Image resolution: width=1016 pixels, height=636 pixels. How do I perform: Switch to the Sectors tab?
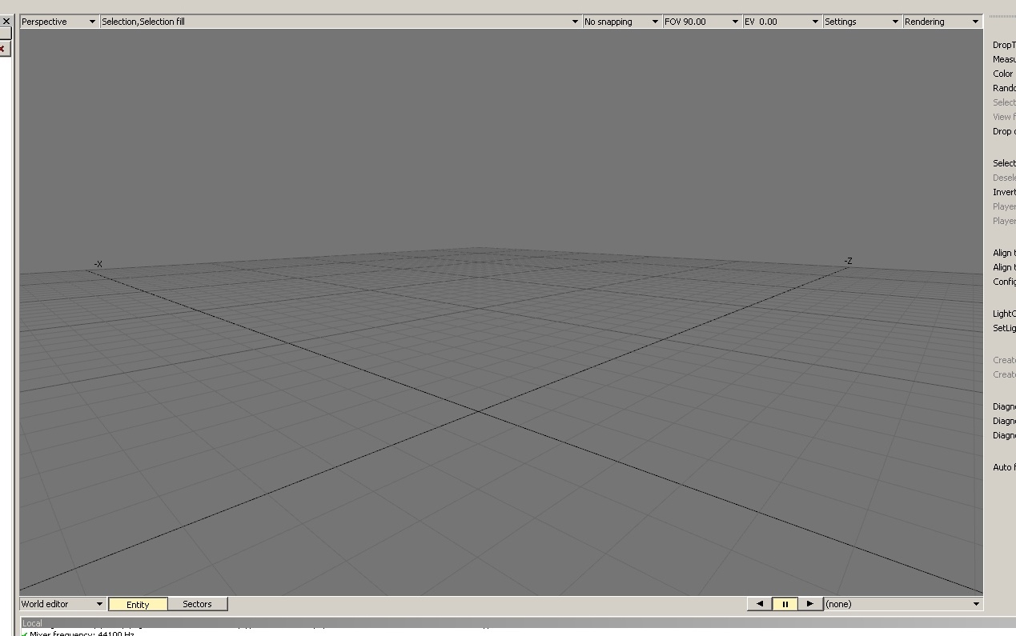(x=197, y=604)
